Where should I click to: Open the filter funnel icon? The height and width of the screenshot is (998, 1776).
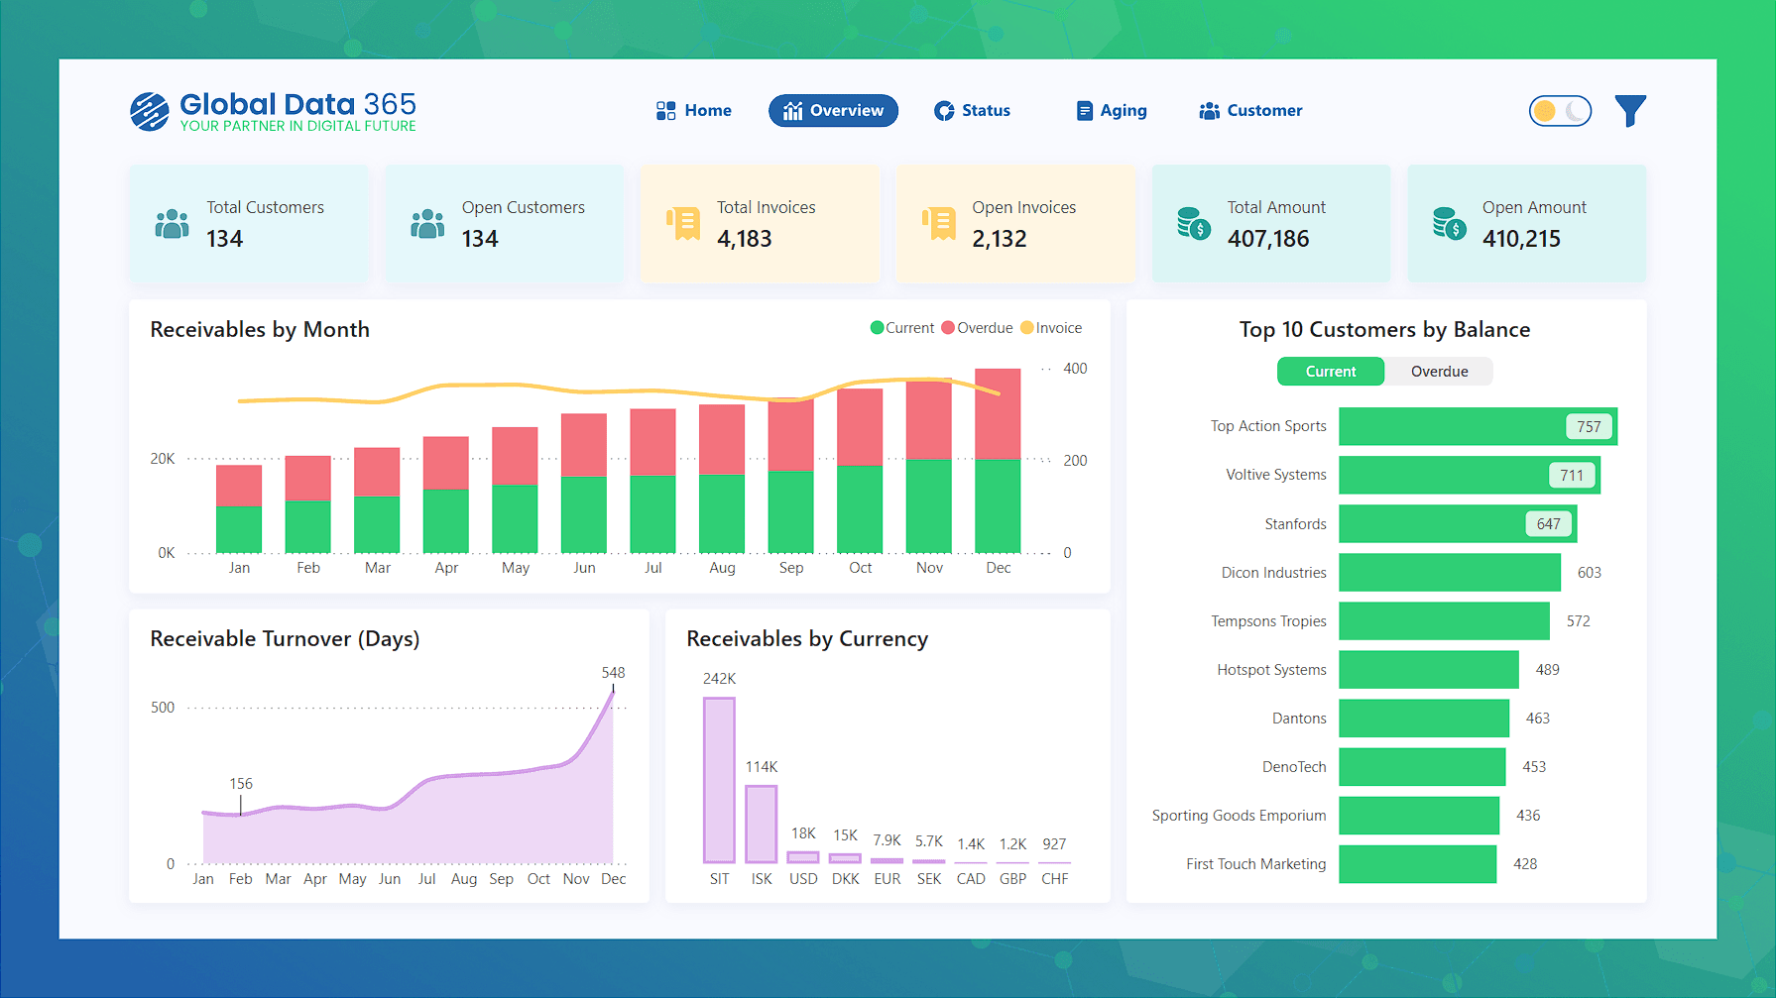1630,111
